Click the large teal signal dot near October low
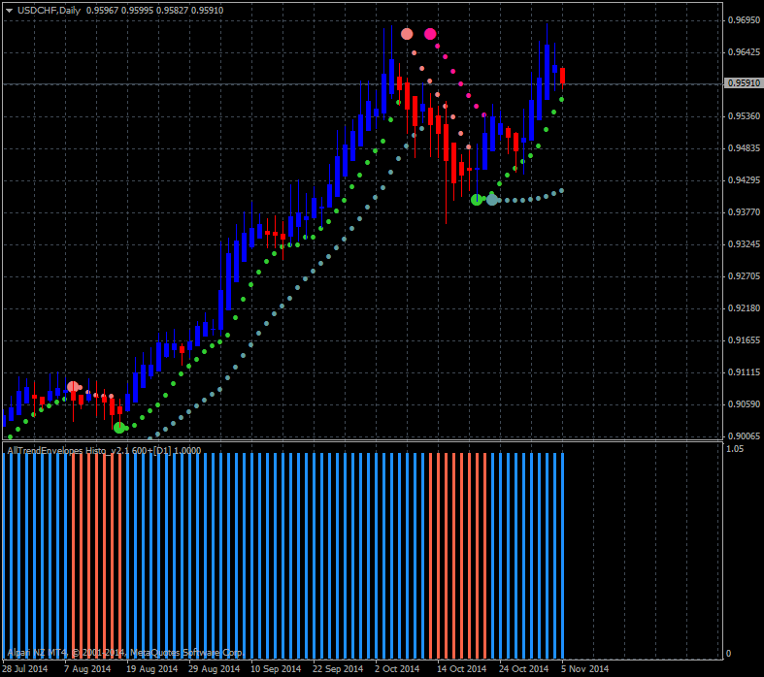The width and height of the screenshot is (764, 677). coord(492,199)
